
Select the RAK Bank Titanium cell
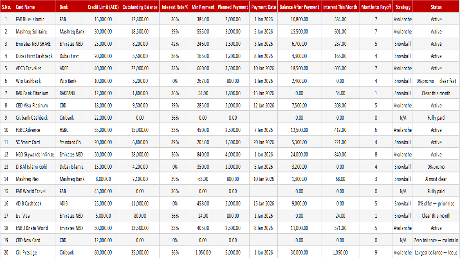coord(34,93)
